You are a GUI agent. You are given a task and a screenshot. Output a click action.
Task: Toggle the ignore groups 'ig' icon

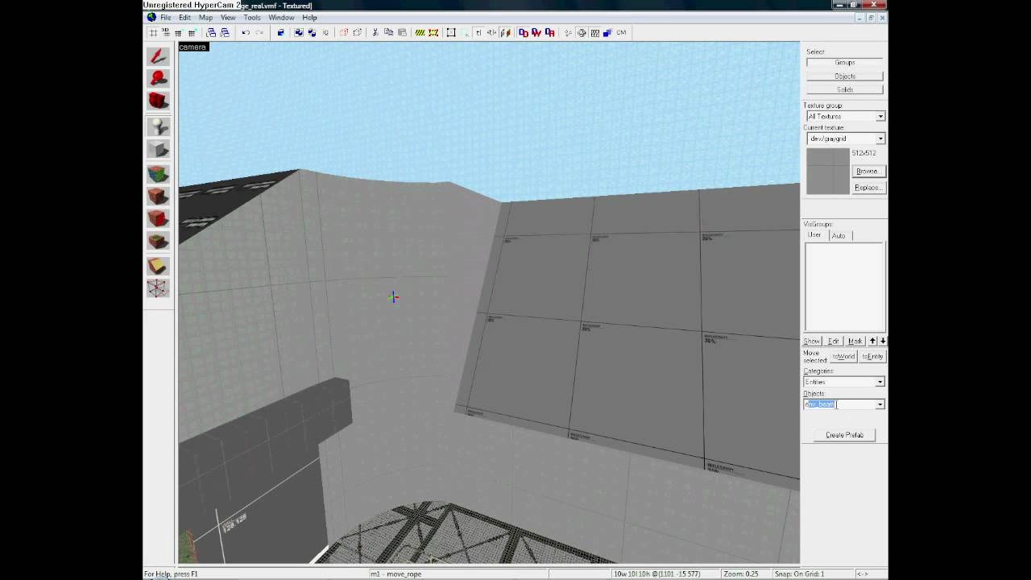[x=325, y=32]
